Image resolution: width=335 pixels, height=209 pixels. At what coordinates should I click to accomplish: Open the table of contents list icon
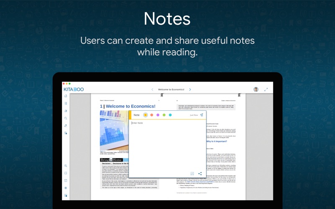point(66,103)
